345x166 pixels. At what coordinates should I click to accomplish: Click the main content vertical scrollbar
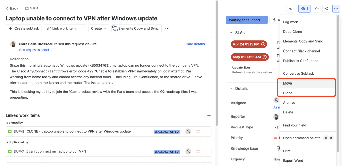click(217, 63)
